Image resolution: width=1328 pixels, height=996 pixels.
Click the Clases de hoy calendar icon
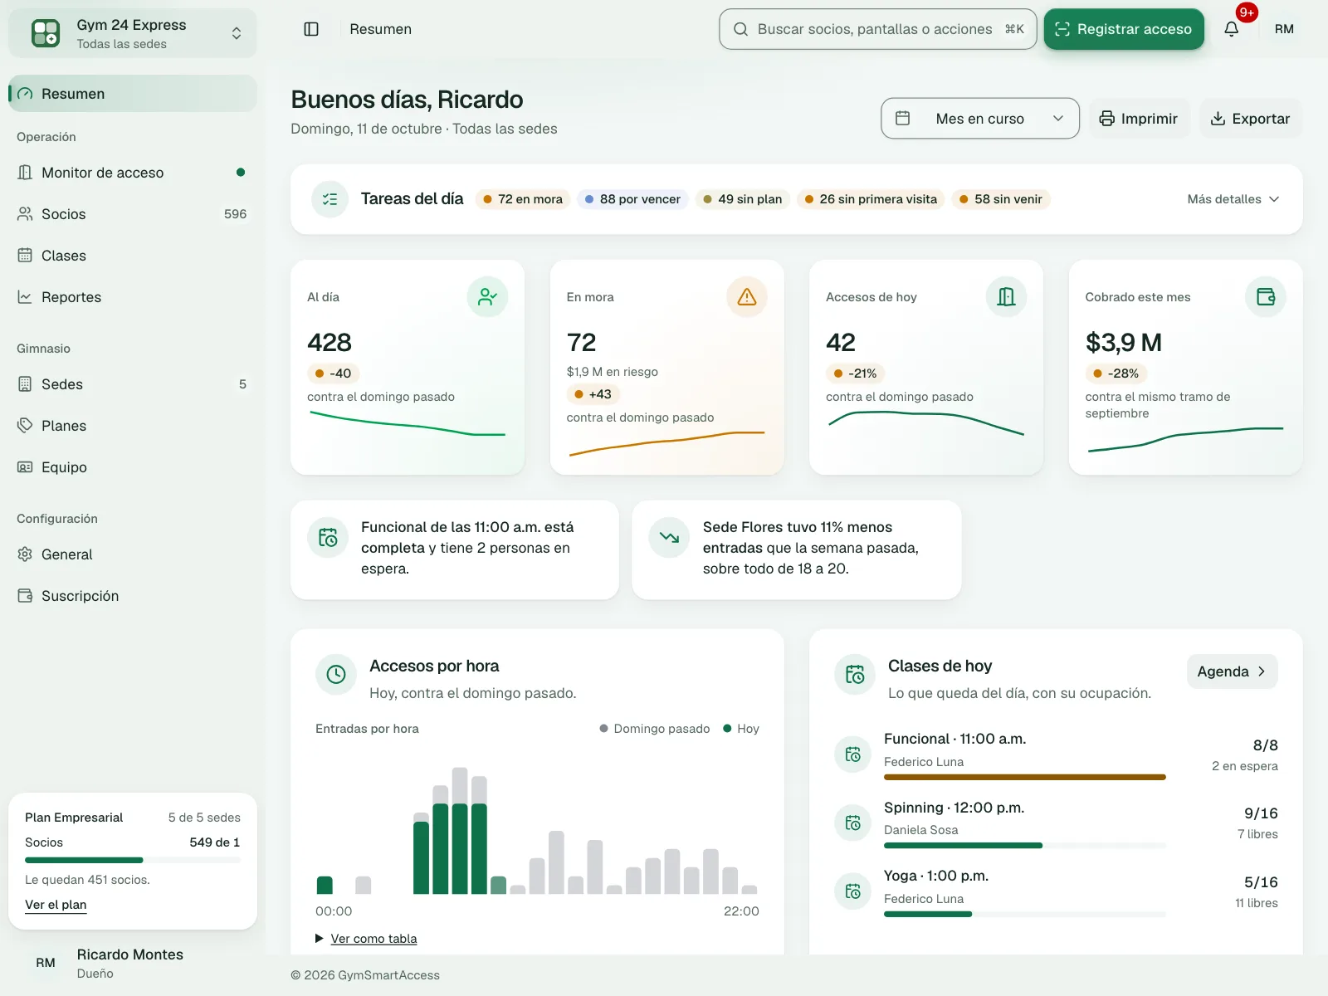855,674
